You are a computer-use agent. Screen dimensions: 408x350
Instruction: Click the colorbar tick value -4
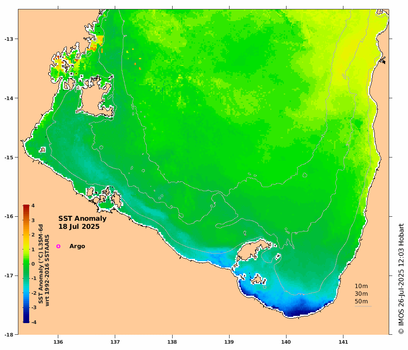click(34, 322)
